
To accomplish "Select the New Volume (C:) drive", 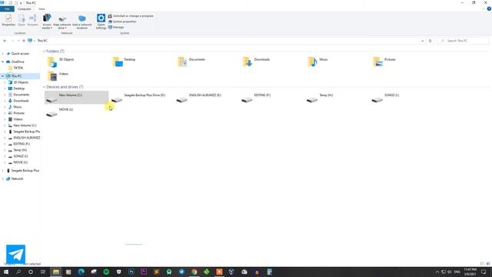I will coord(77,98).
